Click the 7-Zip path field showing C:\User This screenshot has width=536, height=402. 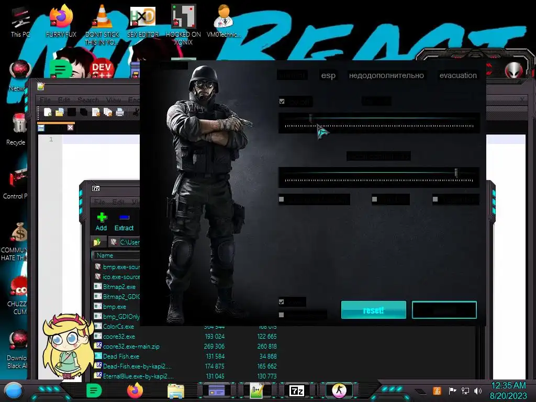pos(125,242)
